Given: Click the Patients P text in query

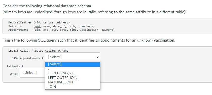Looking at the screenshot, I should point(15,66).
